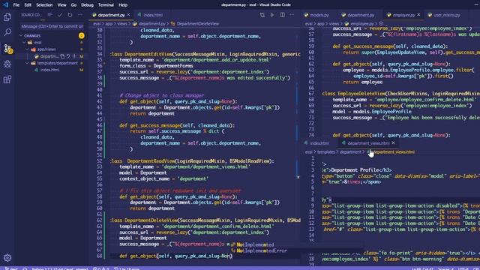Split editor icon in left editor toolbar
Screen dimensions: 480x270
click(282, 15)
